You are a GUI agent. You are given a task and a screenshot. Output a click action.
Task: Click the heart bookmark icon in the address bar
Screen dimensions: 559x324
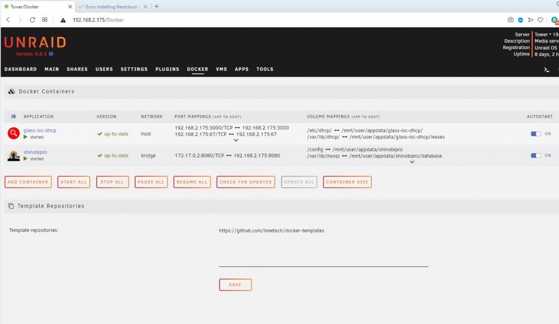pos(541,20)
